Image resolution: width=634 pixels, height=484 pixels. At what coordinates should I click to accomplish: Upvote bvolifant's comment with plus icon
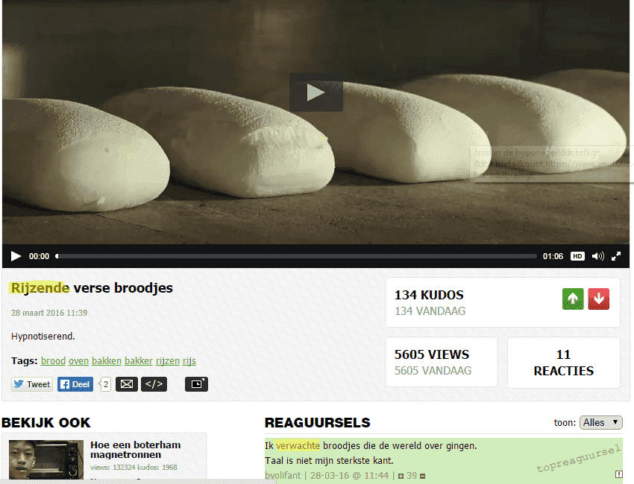(401, 475)
